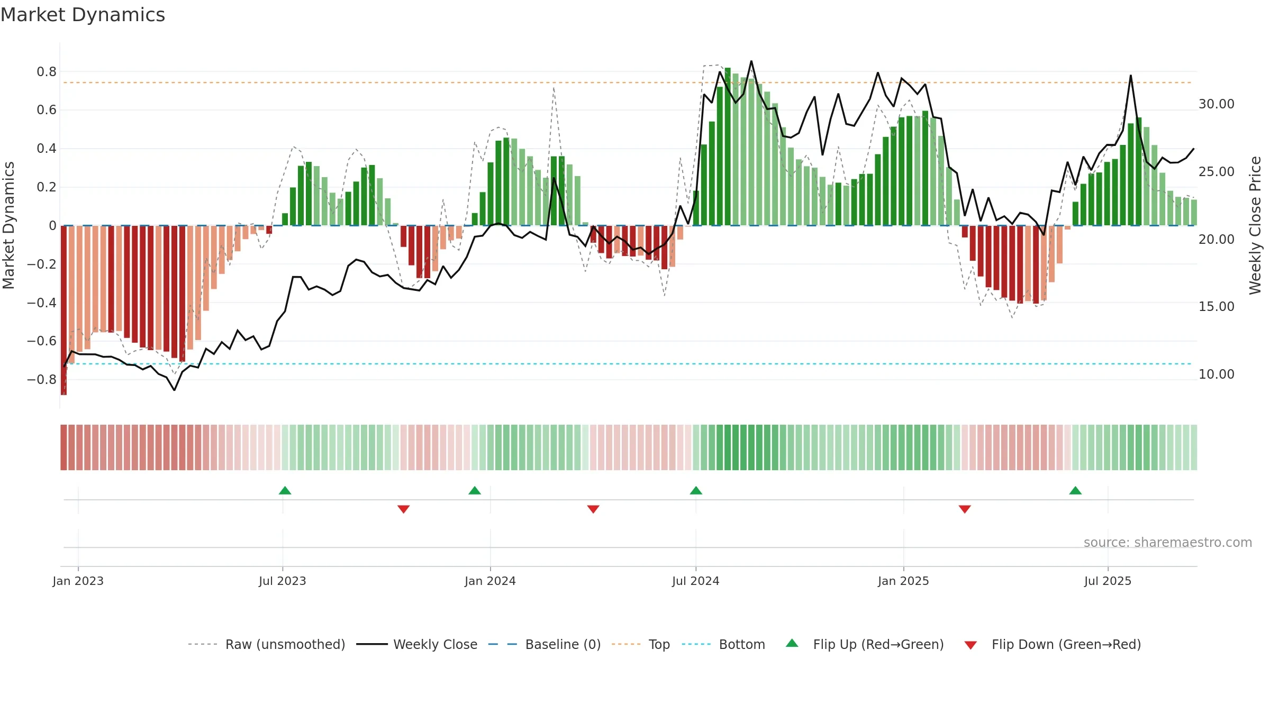The image size is (1270, 714).
Task: Click the 0.6 left axis tick label
Action: pyautogui.click(x=47, y=110)
